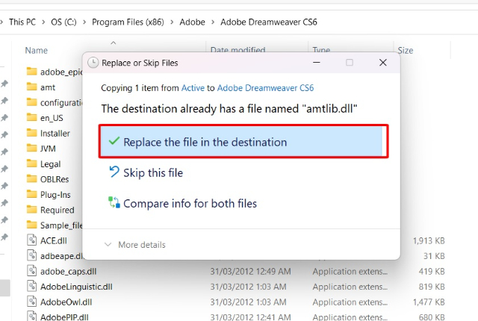Click the blue undo skip icon
Screen dimensions: 478x321
114,172
